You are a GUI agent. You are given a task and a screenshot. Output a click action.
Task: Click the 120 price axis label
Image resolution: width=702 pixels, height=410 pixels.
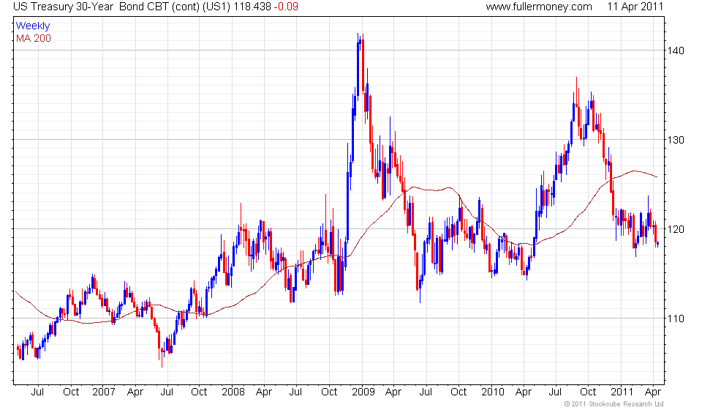(676, 229)
